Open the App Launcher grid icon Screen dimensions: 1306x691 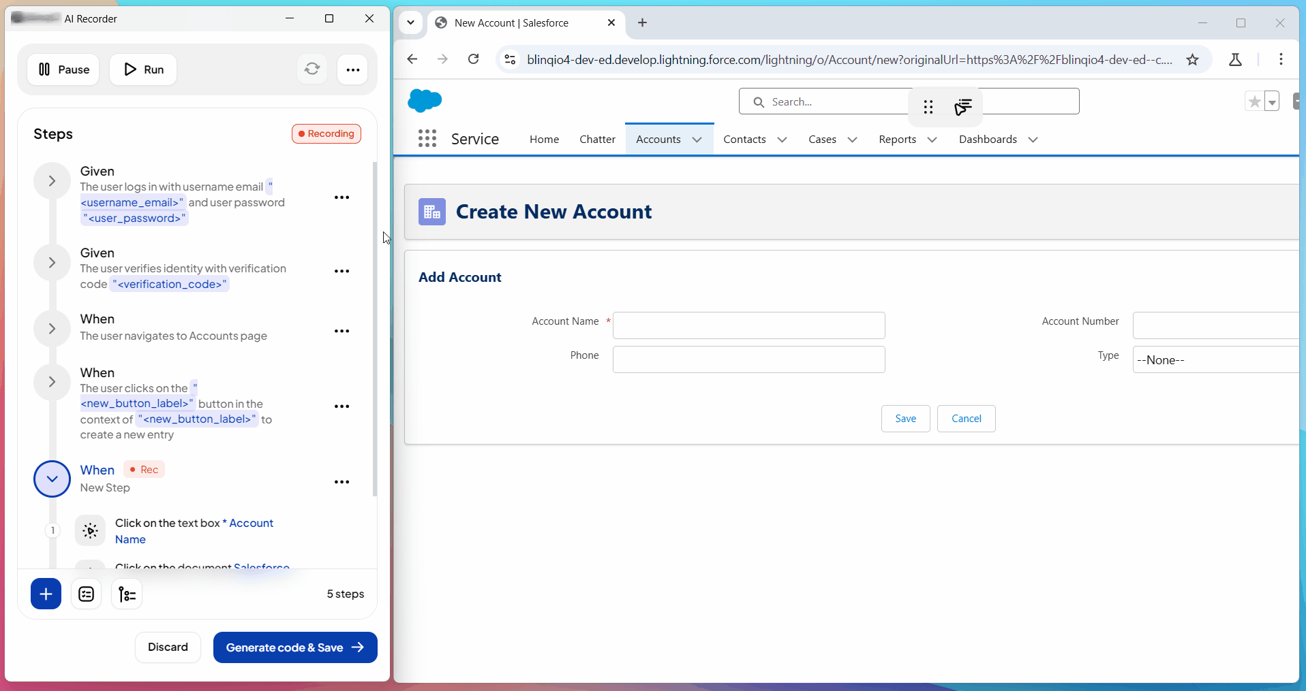click(427, 139)
